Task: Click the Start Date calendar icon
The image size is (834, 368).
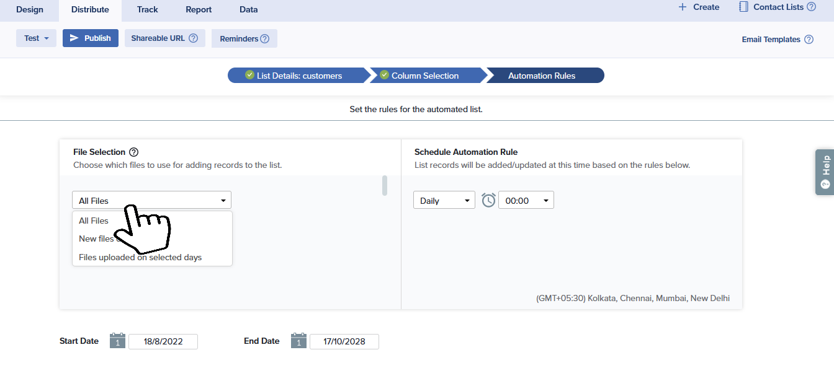Action: coord(117,341)
